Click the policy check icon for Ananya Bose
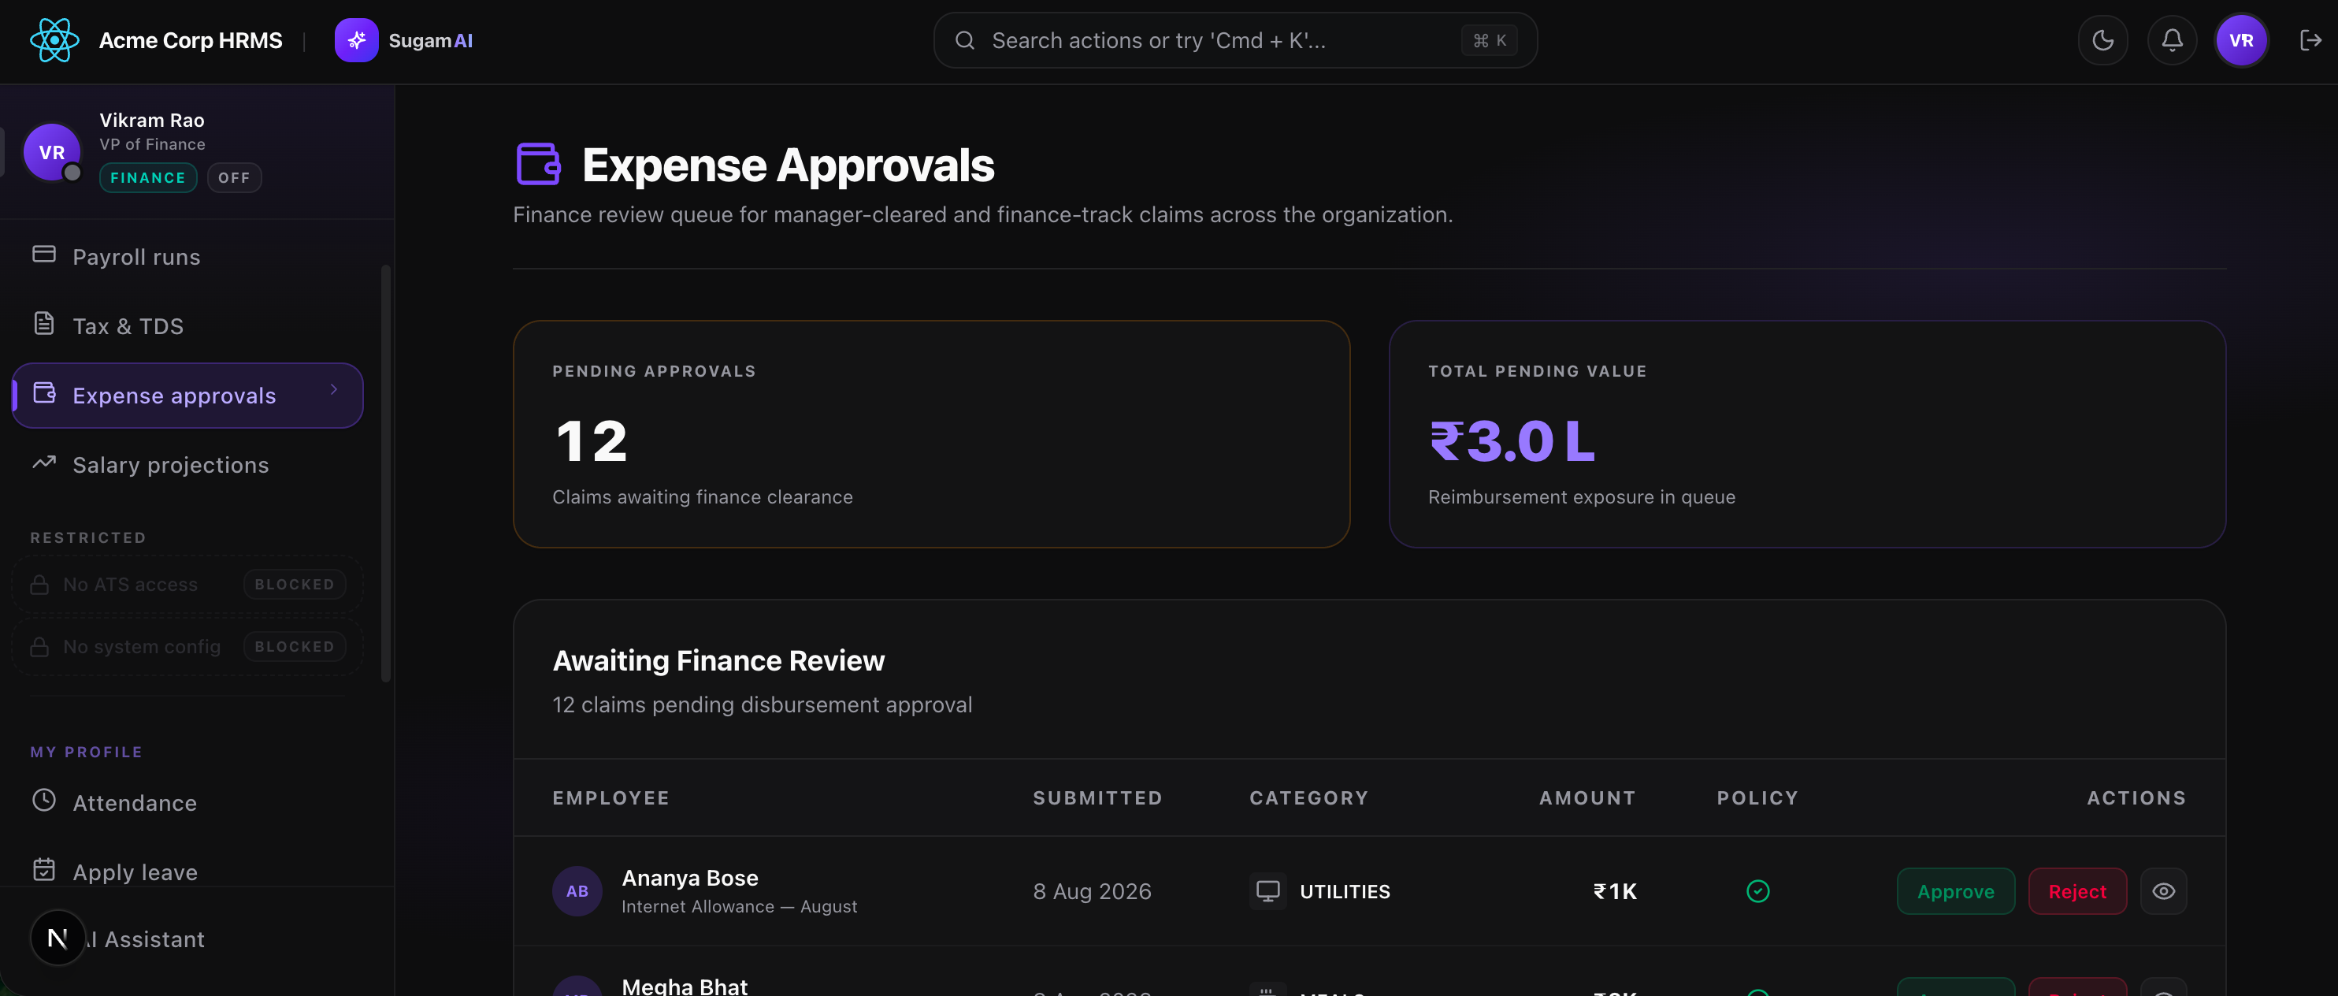This screenshot has height=996, width=2338. [x=1757, y=890]
